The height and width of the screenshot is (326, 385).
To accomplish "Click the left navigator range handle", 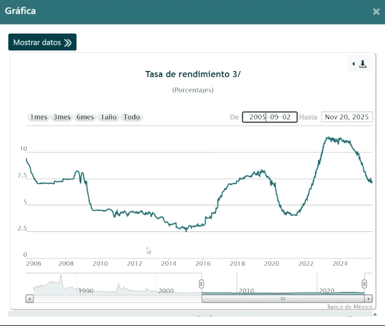I will (201, 284).
